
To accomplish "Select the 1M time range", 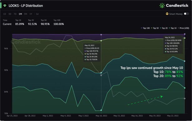I will pos(20,14).
